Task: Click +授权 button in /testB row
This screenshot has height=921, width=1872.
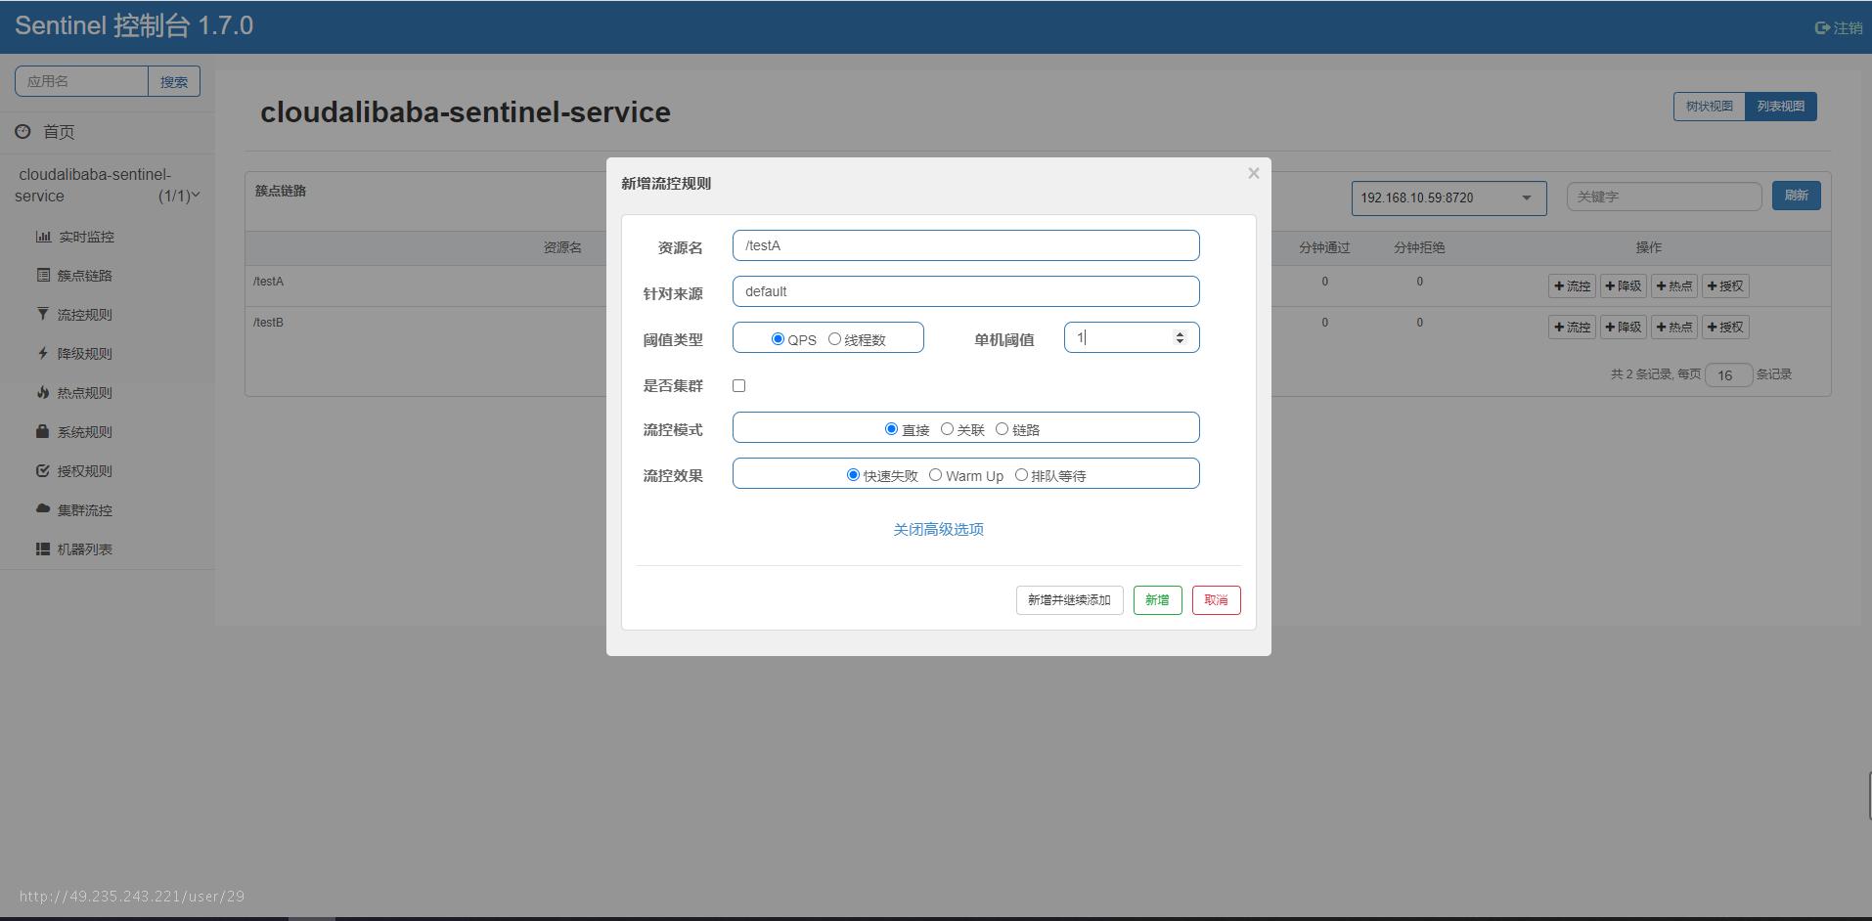Action: click(x=1725, y=328)
